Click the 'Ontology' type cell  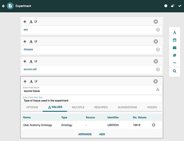click(67, 125)
